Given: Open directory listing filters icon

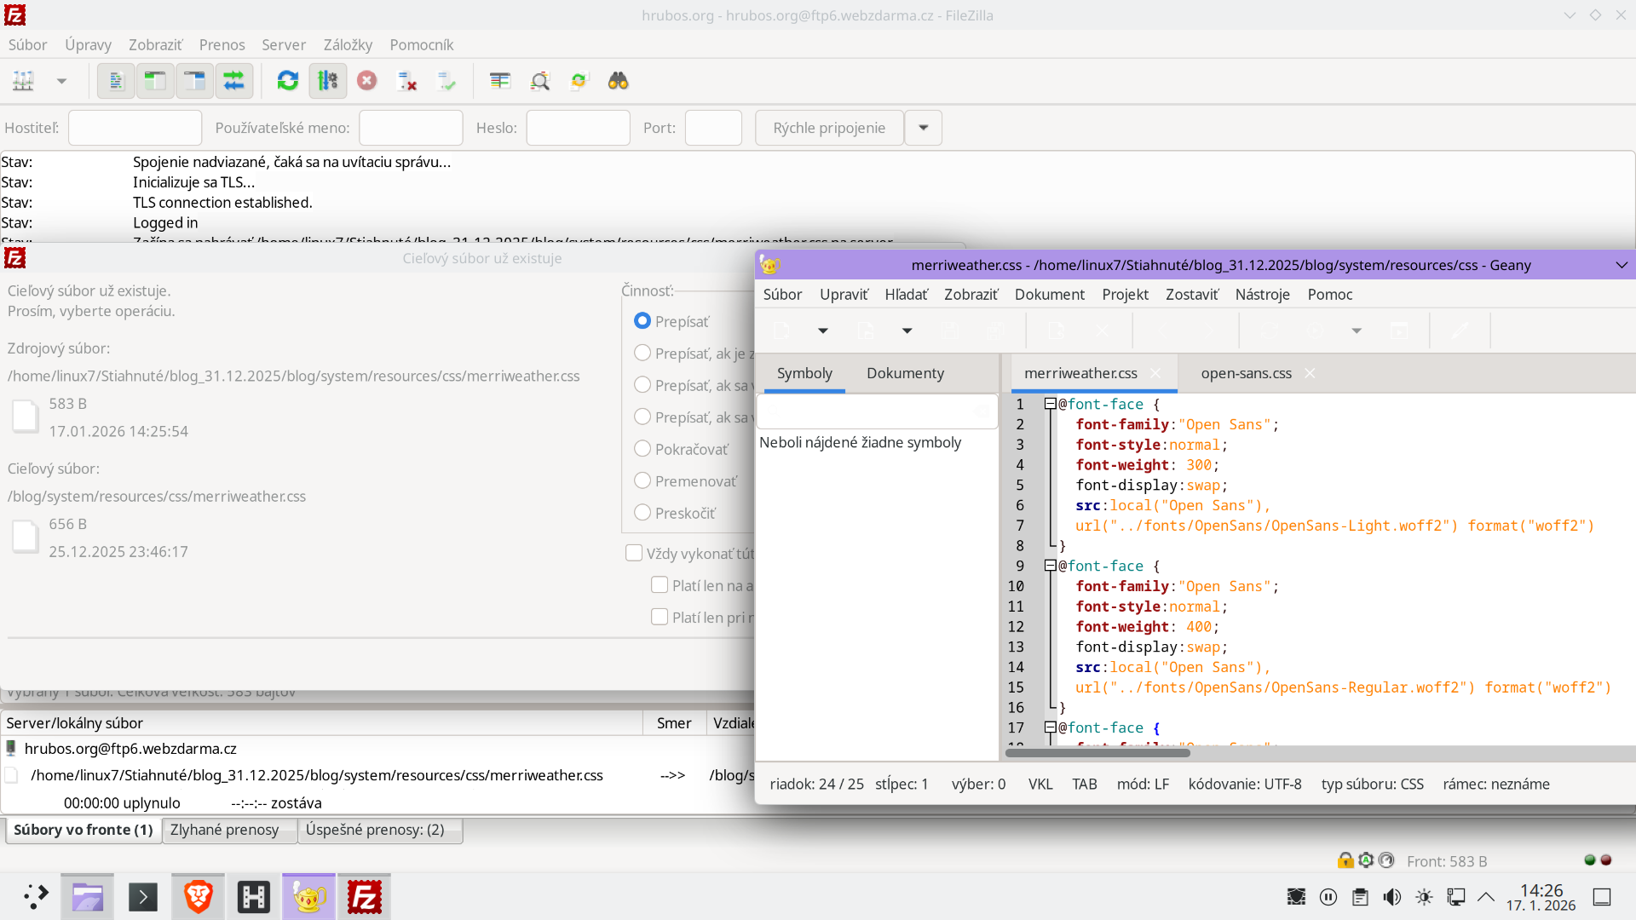Looking at the screenshot, I should (500, 81).
